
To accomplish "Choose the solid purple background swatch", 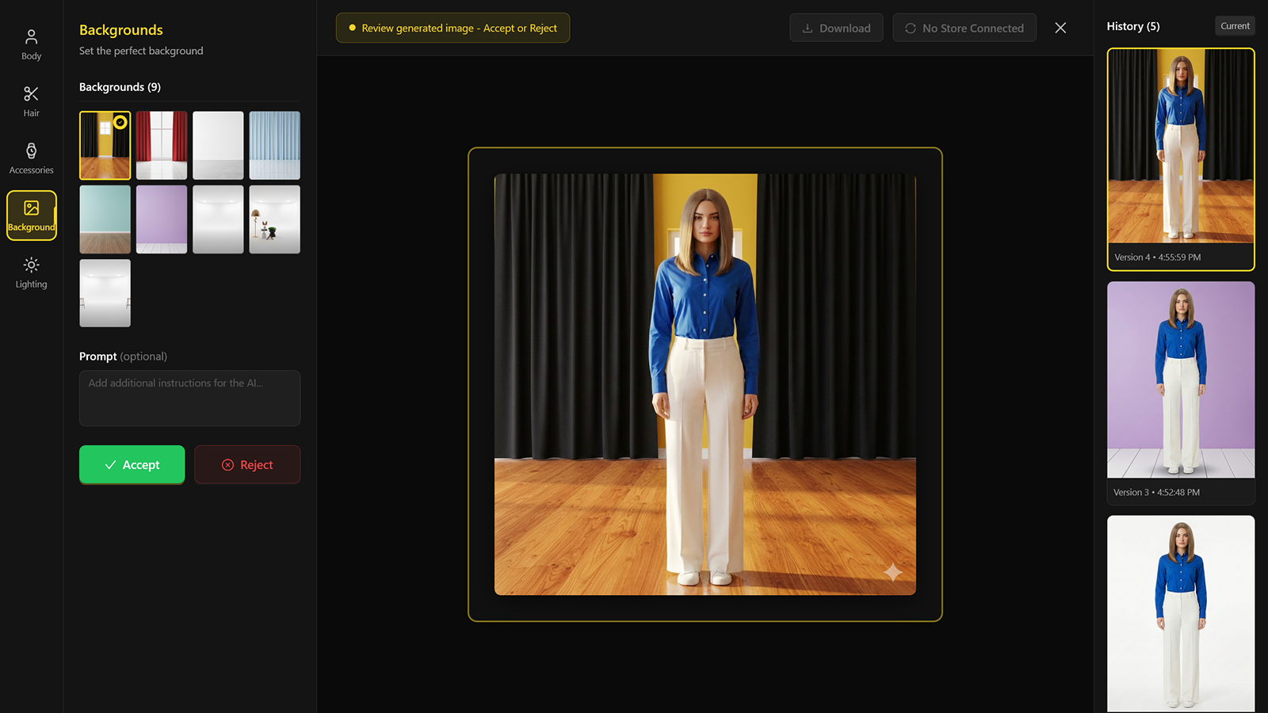I will 162,219.
